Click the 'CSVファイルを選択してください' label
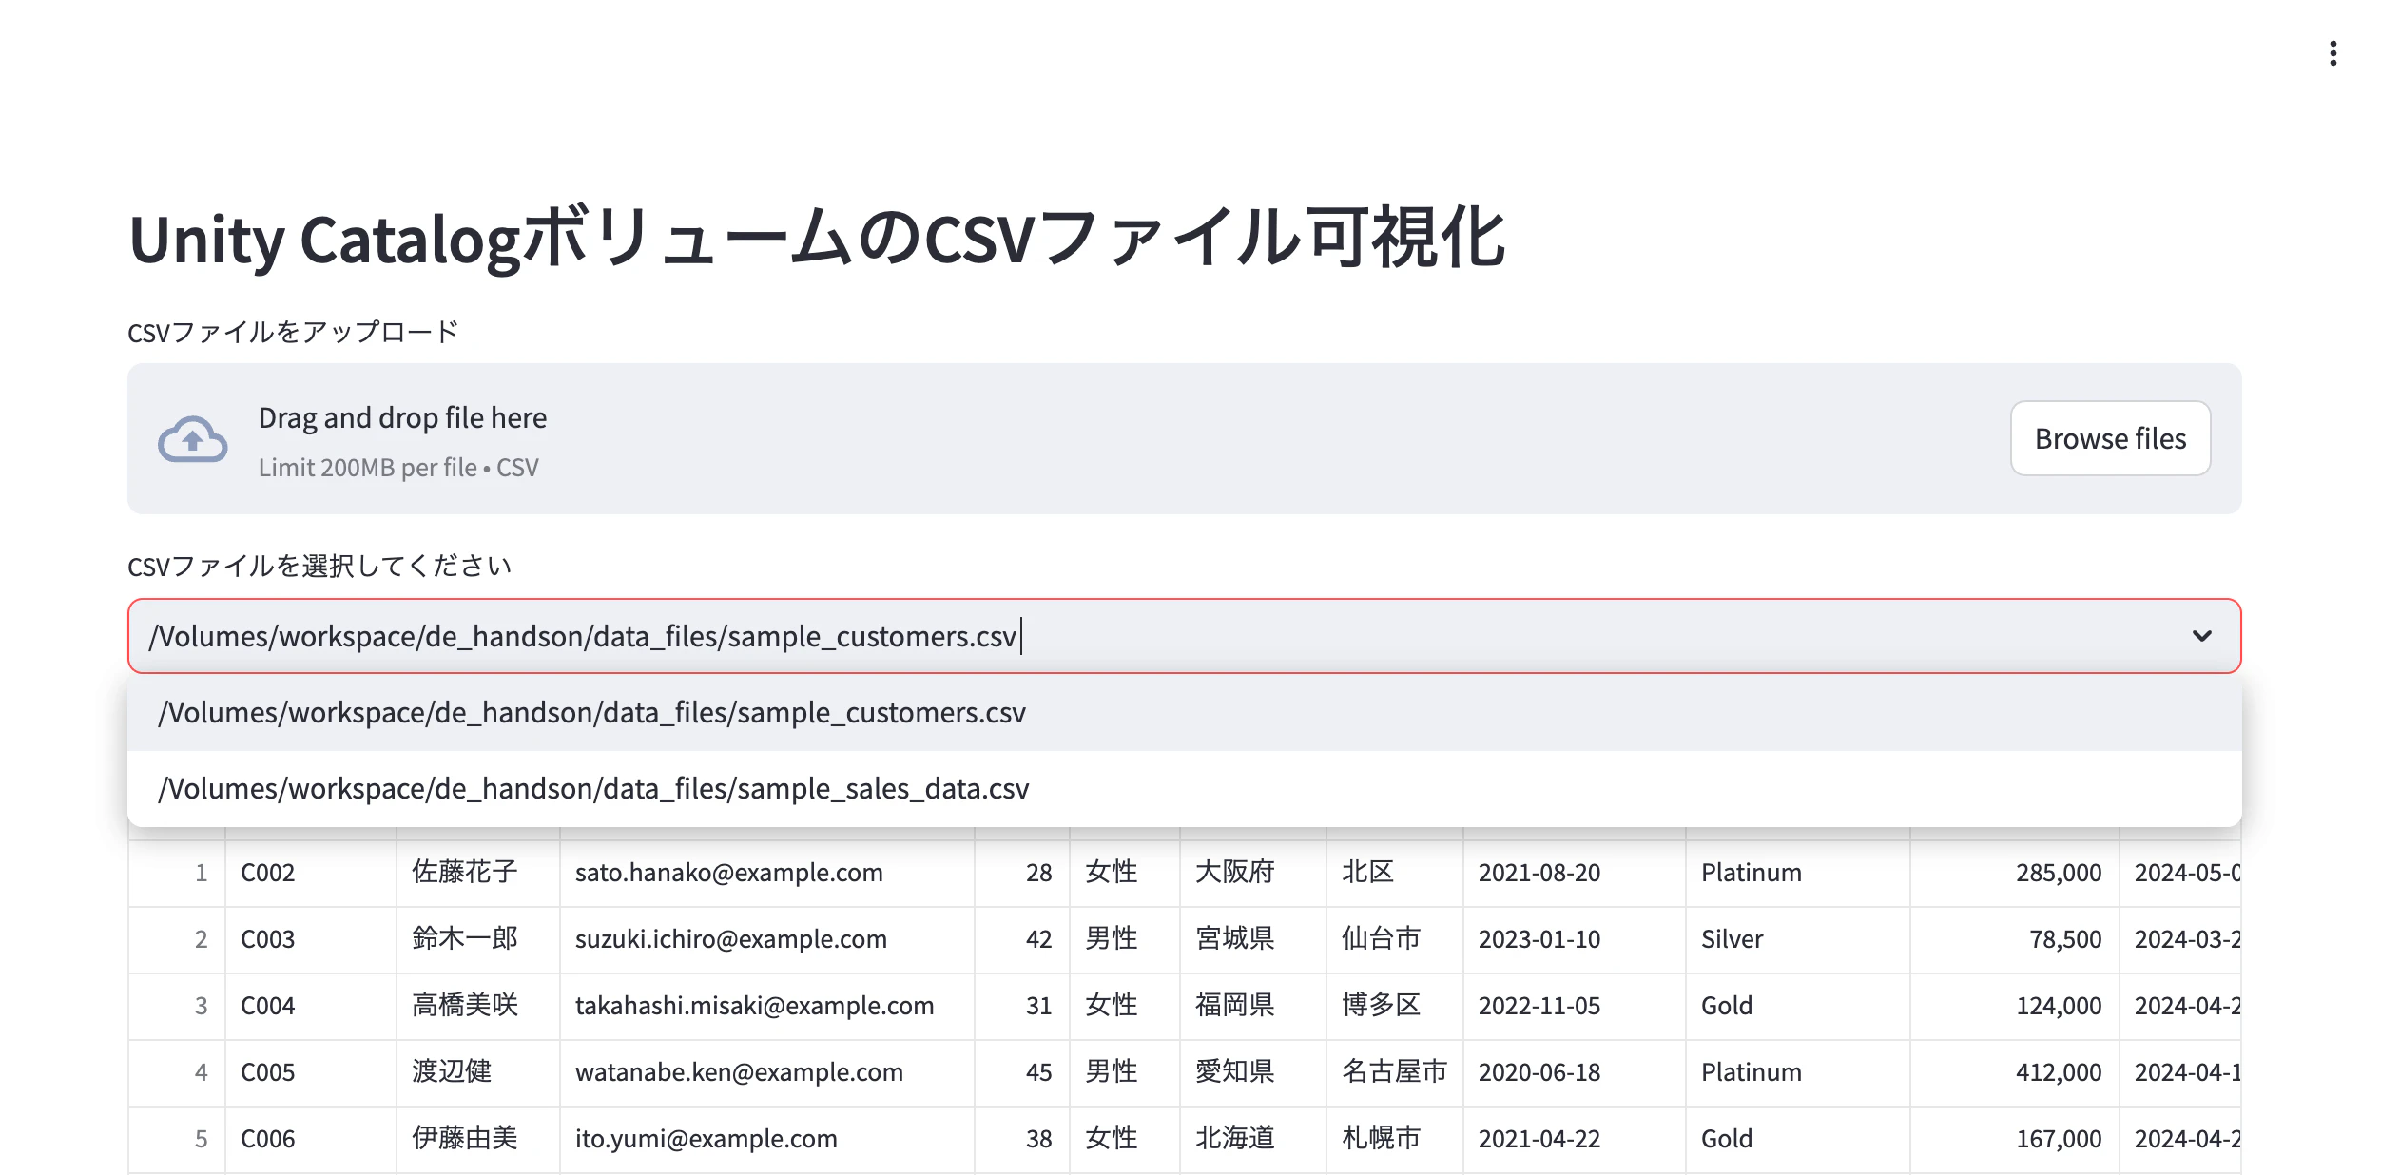Screen dimensions: 2381x1175 tap(319, 566)
